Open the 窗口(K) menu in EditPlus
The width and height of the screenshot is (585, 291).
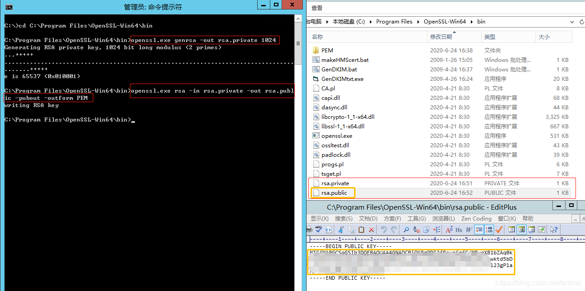[507, 219]
